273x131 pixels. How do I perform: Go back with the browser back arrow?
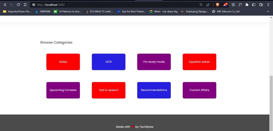(5, 5)
